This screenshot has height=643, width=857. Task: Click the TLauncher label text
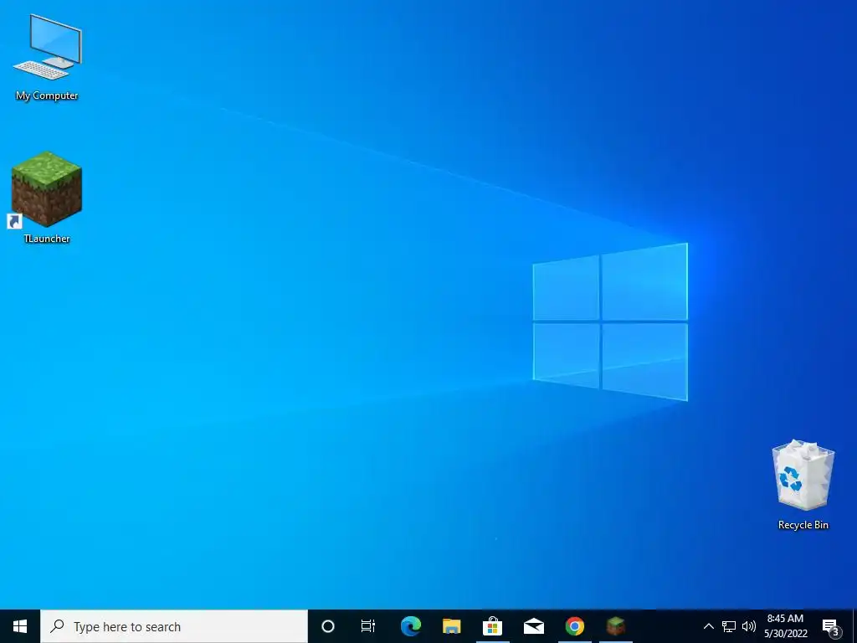click(47, 239)
